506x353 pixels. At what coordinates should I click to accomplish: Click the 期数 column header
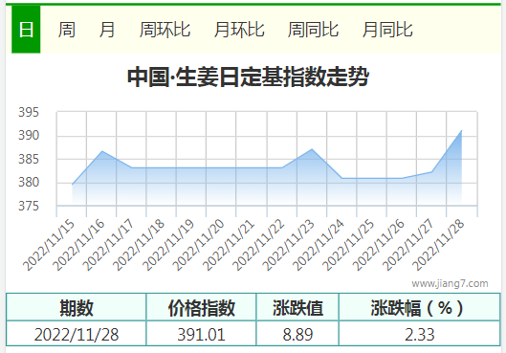point(77,307)
